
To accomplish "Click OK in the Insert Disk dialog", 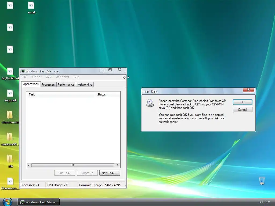I will click(x=243, y=102).
